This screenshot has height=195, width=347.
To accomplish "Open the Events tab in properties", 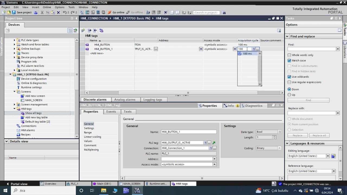I will pyautogui.click(x=111, y=112).
